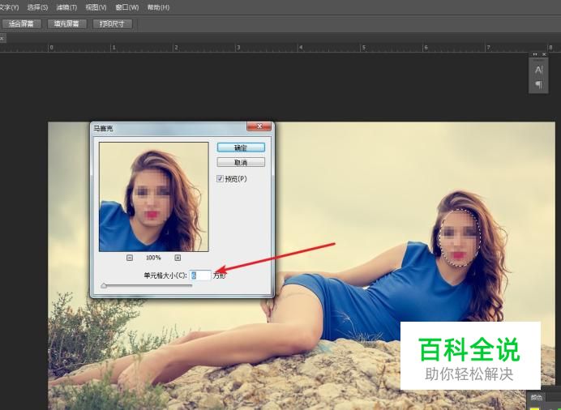Image resolution: width=561 pixels, height=410 pixels.
Task: Close the document tab at top left
Action: pyautogui.click(x=2, y=37)
